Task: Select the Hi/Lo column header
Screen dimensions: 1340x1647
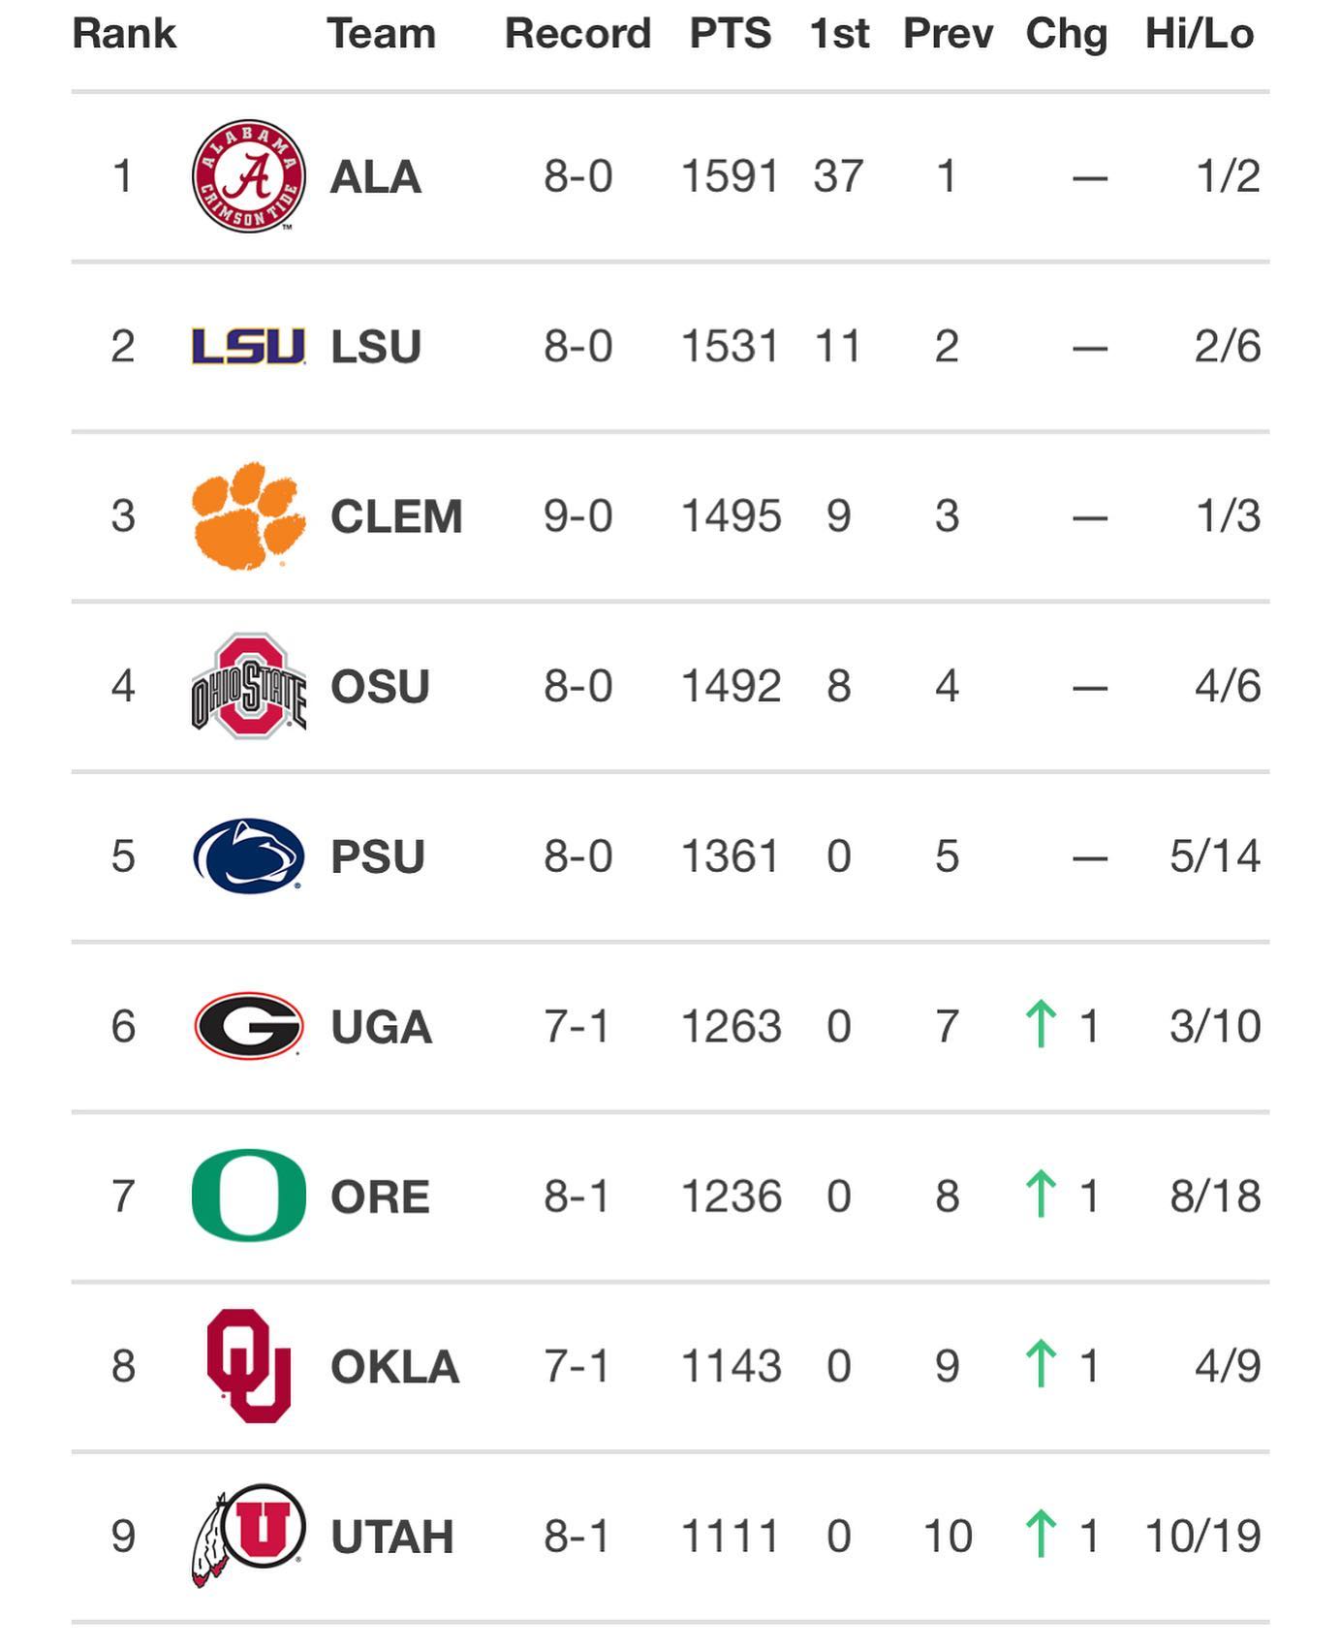Action: point(1200,34)
